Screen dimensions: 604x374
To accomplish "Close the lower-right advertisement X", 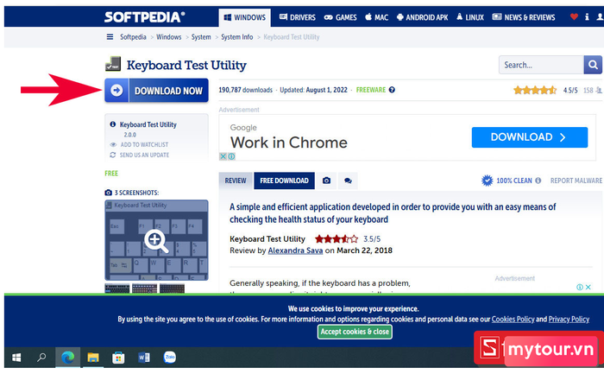I will (x=588, y=287).
